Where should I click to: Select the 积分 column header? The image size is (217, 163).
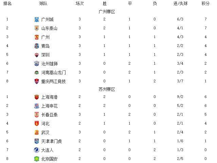click(205, 3)
